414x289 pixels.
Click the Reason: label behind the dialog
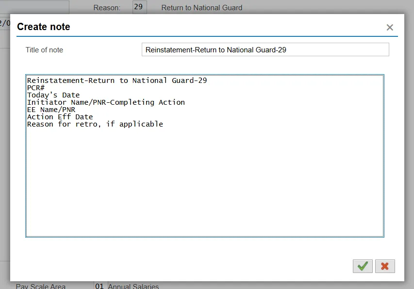[107, 8]
